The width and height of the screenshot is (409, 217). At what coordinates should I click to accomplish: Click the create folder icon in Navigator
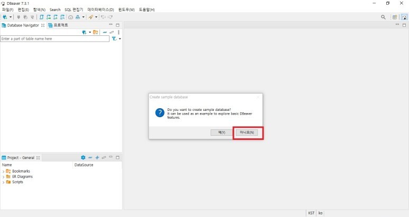[x=95, y=32]
